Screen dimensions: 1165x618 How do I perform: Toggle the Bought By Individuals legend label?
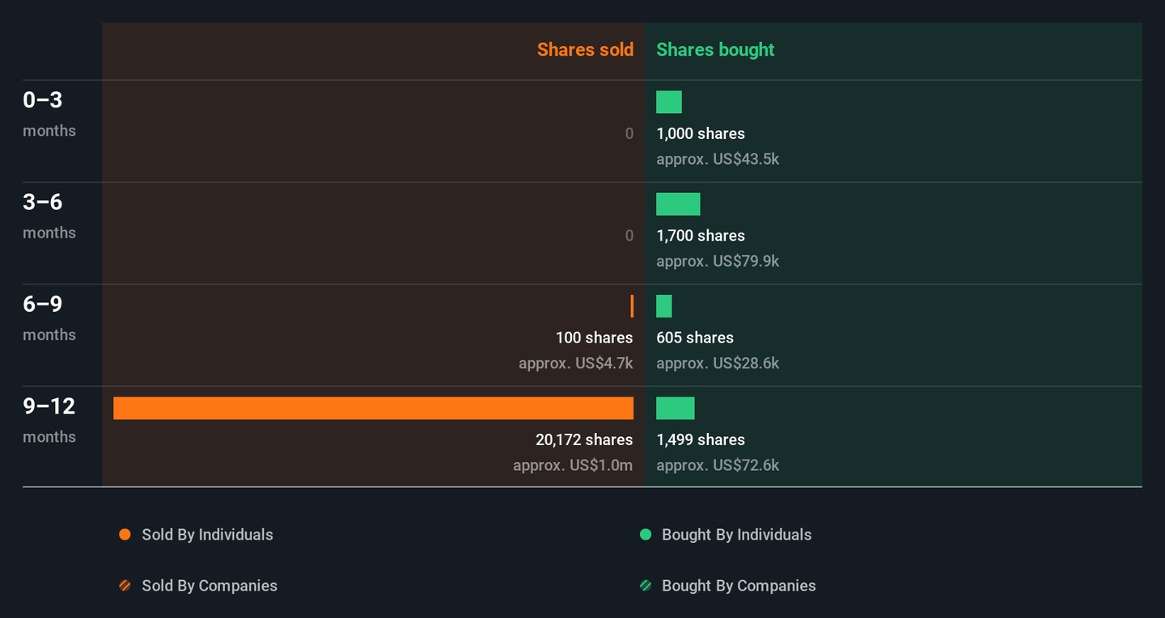coord(736,535)
